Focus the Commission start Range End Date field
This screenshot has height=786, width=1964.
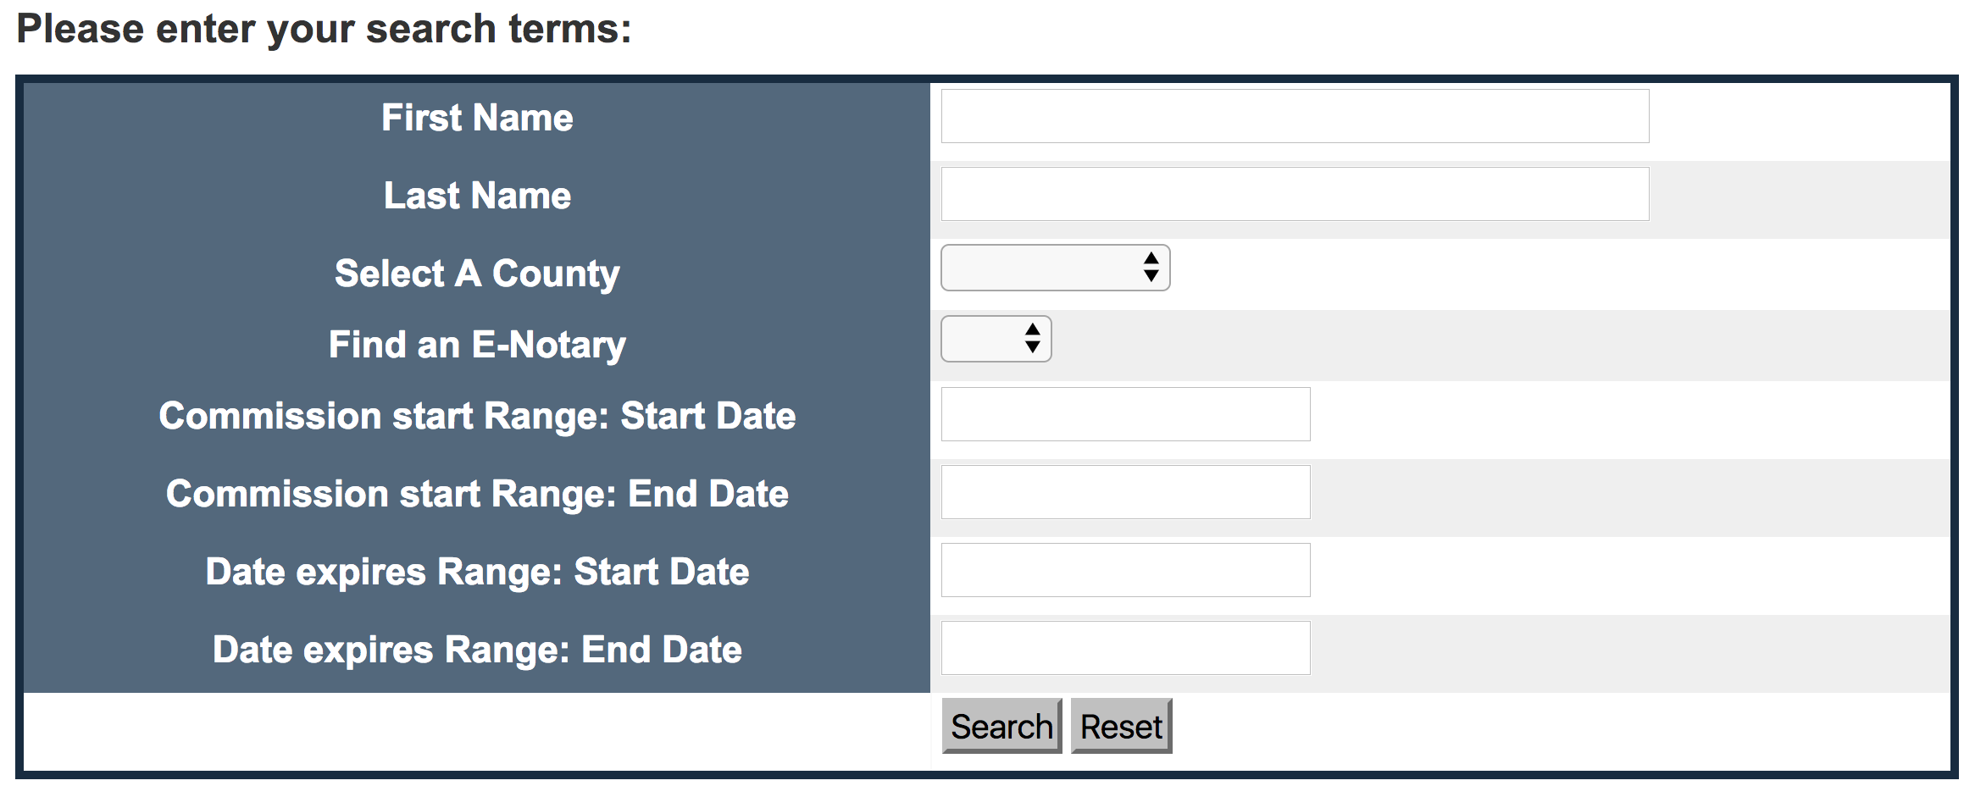pos(1125,492)
